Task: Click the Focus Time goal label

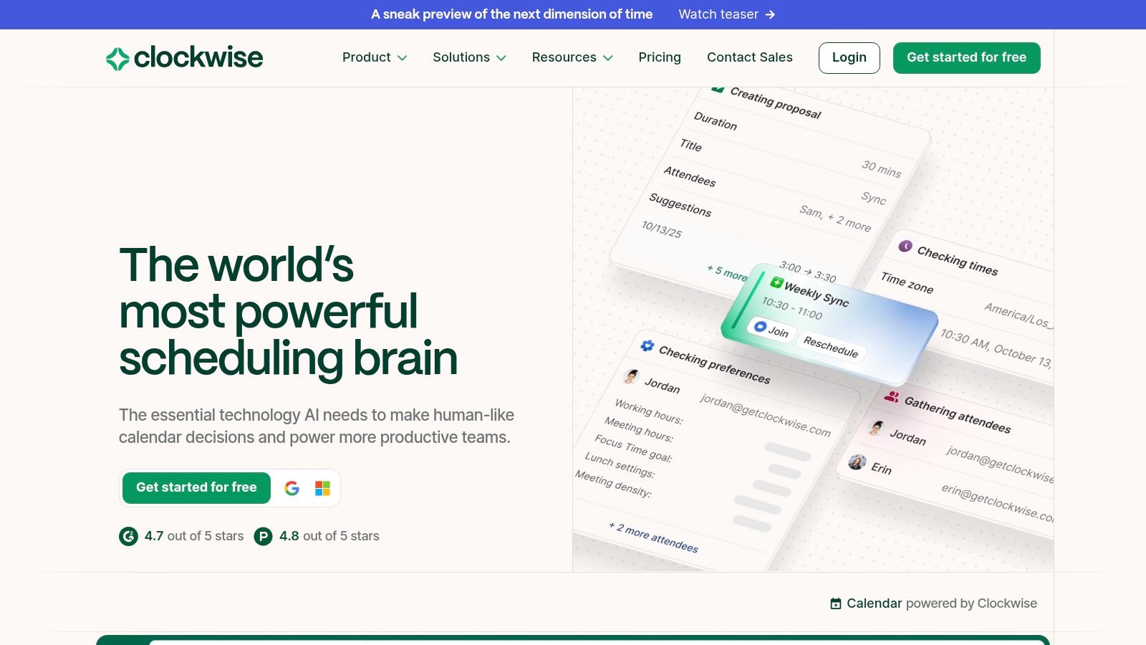Action: click(x=633, y=449)
